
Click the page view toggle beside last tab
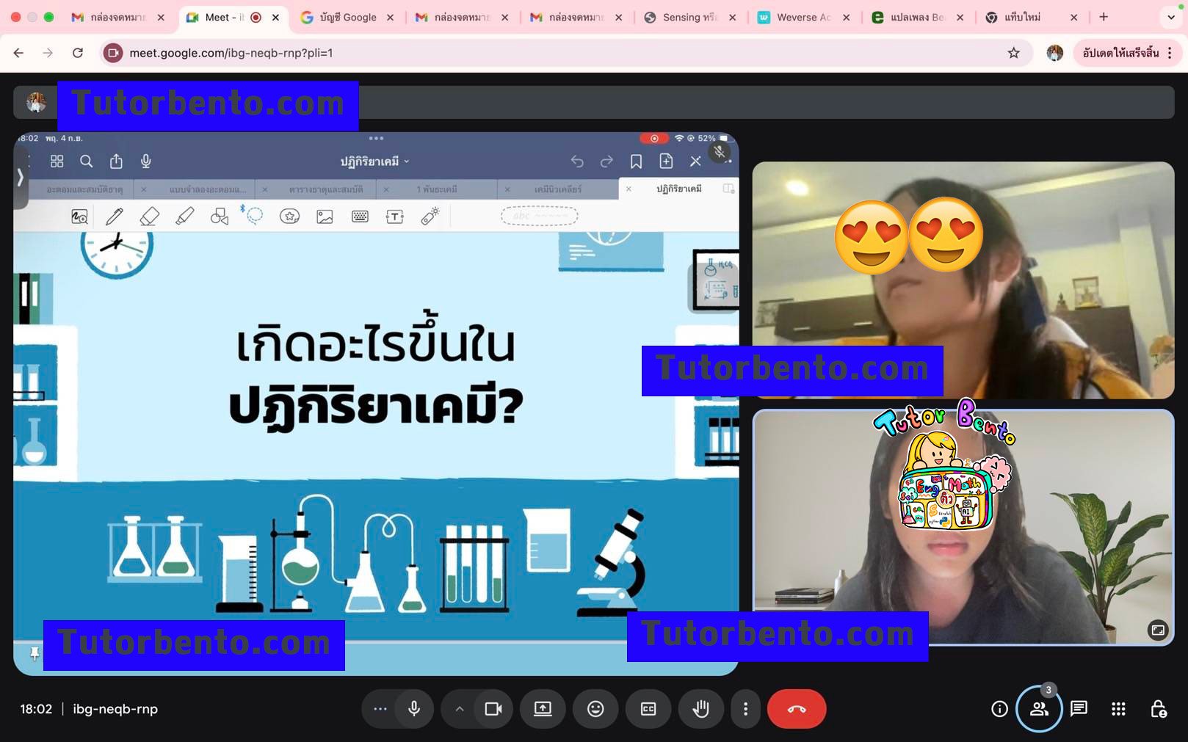728,189
